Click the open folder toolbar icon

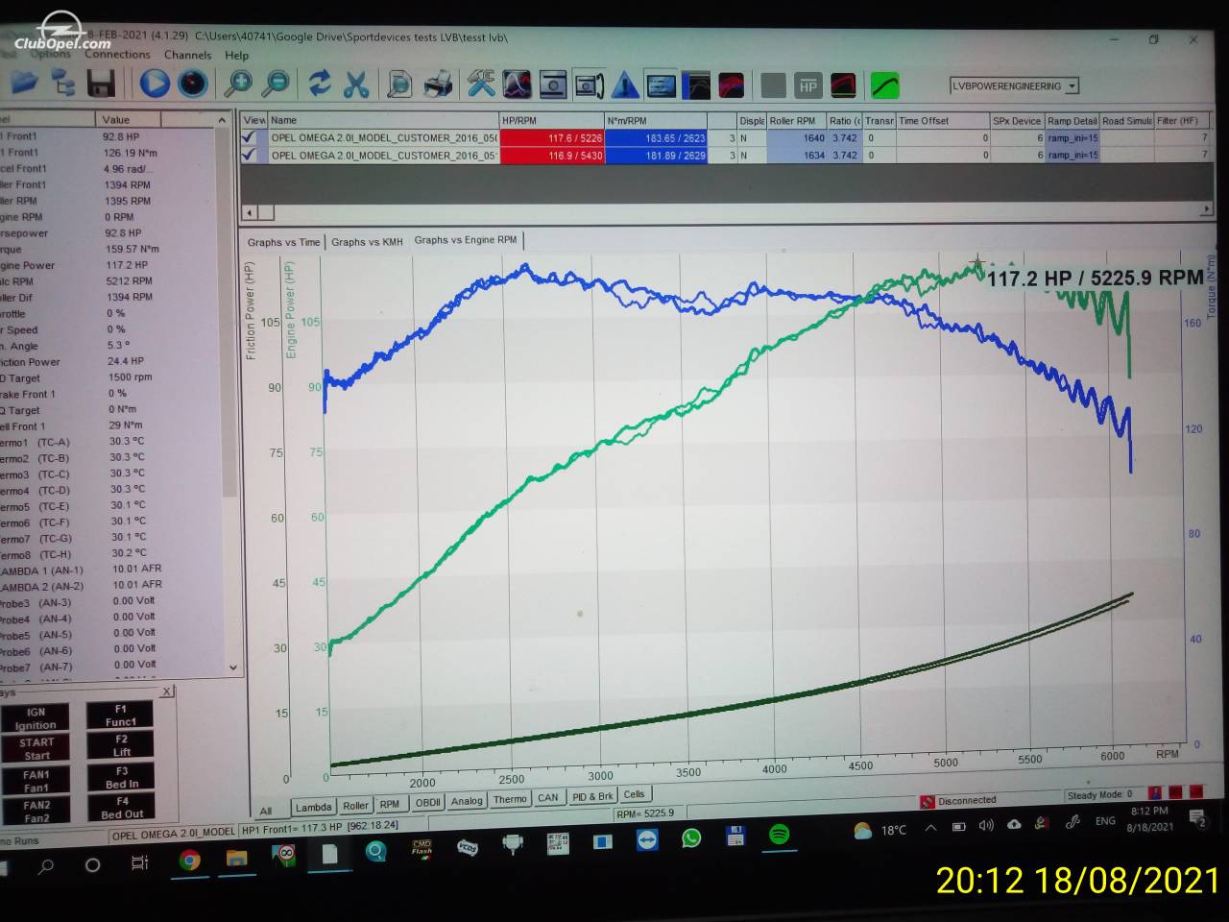pyautogui.click(x=23, y=84)
